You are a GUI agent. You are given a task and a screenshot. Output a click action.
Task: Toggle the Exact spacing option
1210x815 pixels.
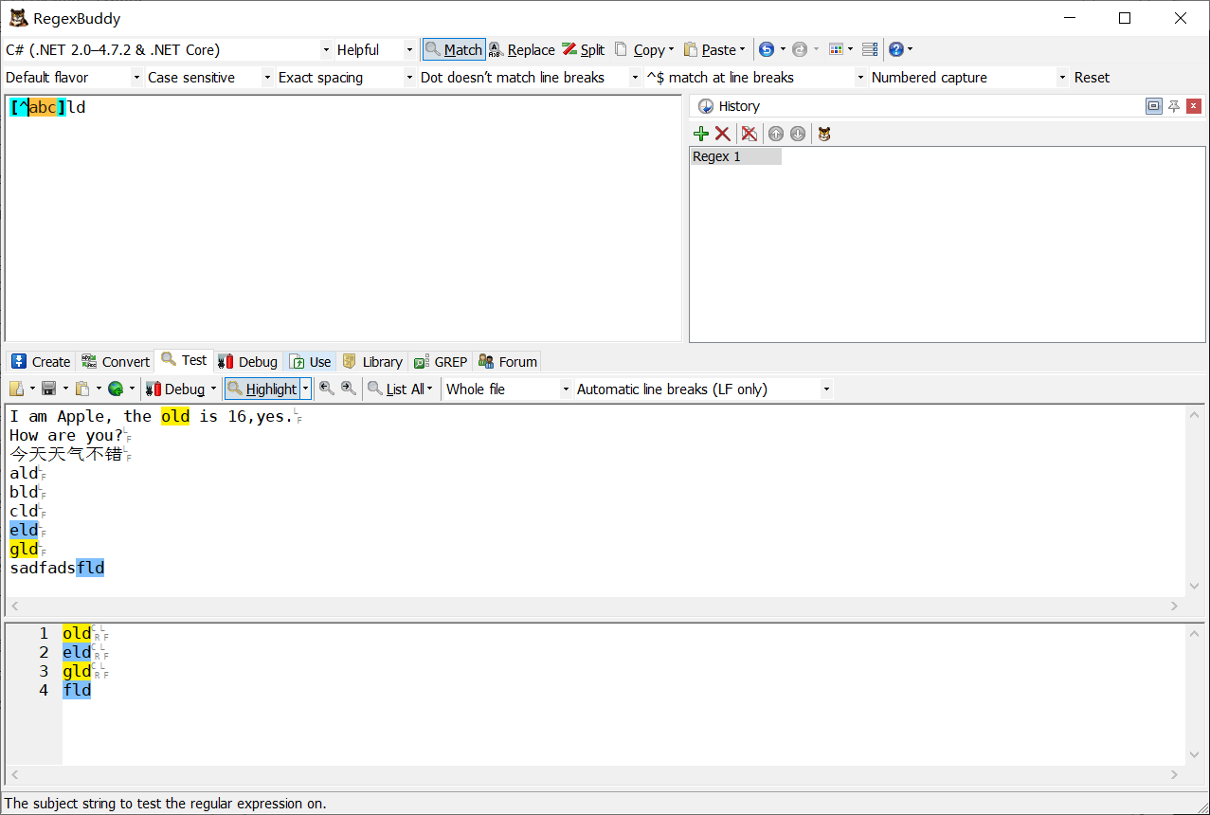[x=346, y=78]
